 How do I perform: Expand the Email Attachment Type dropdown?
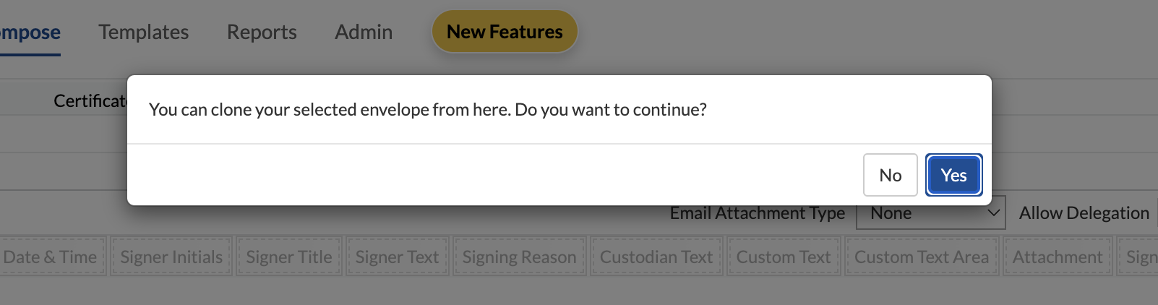pyautogui.click(x=930, y=213)
